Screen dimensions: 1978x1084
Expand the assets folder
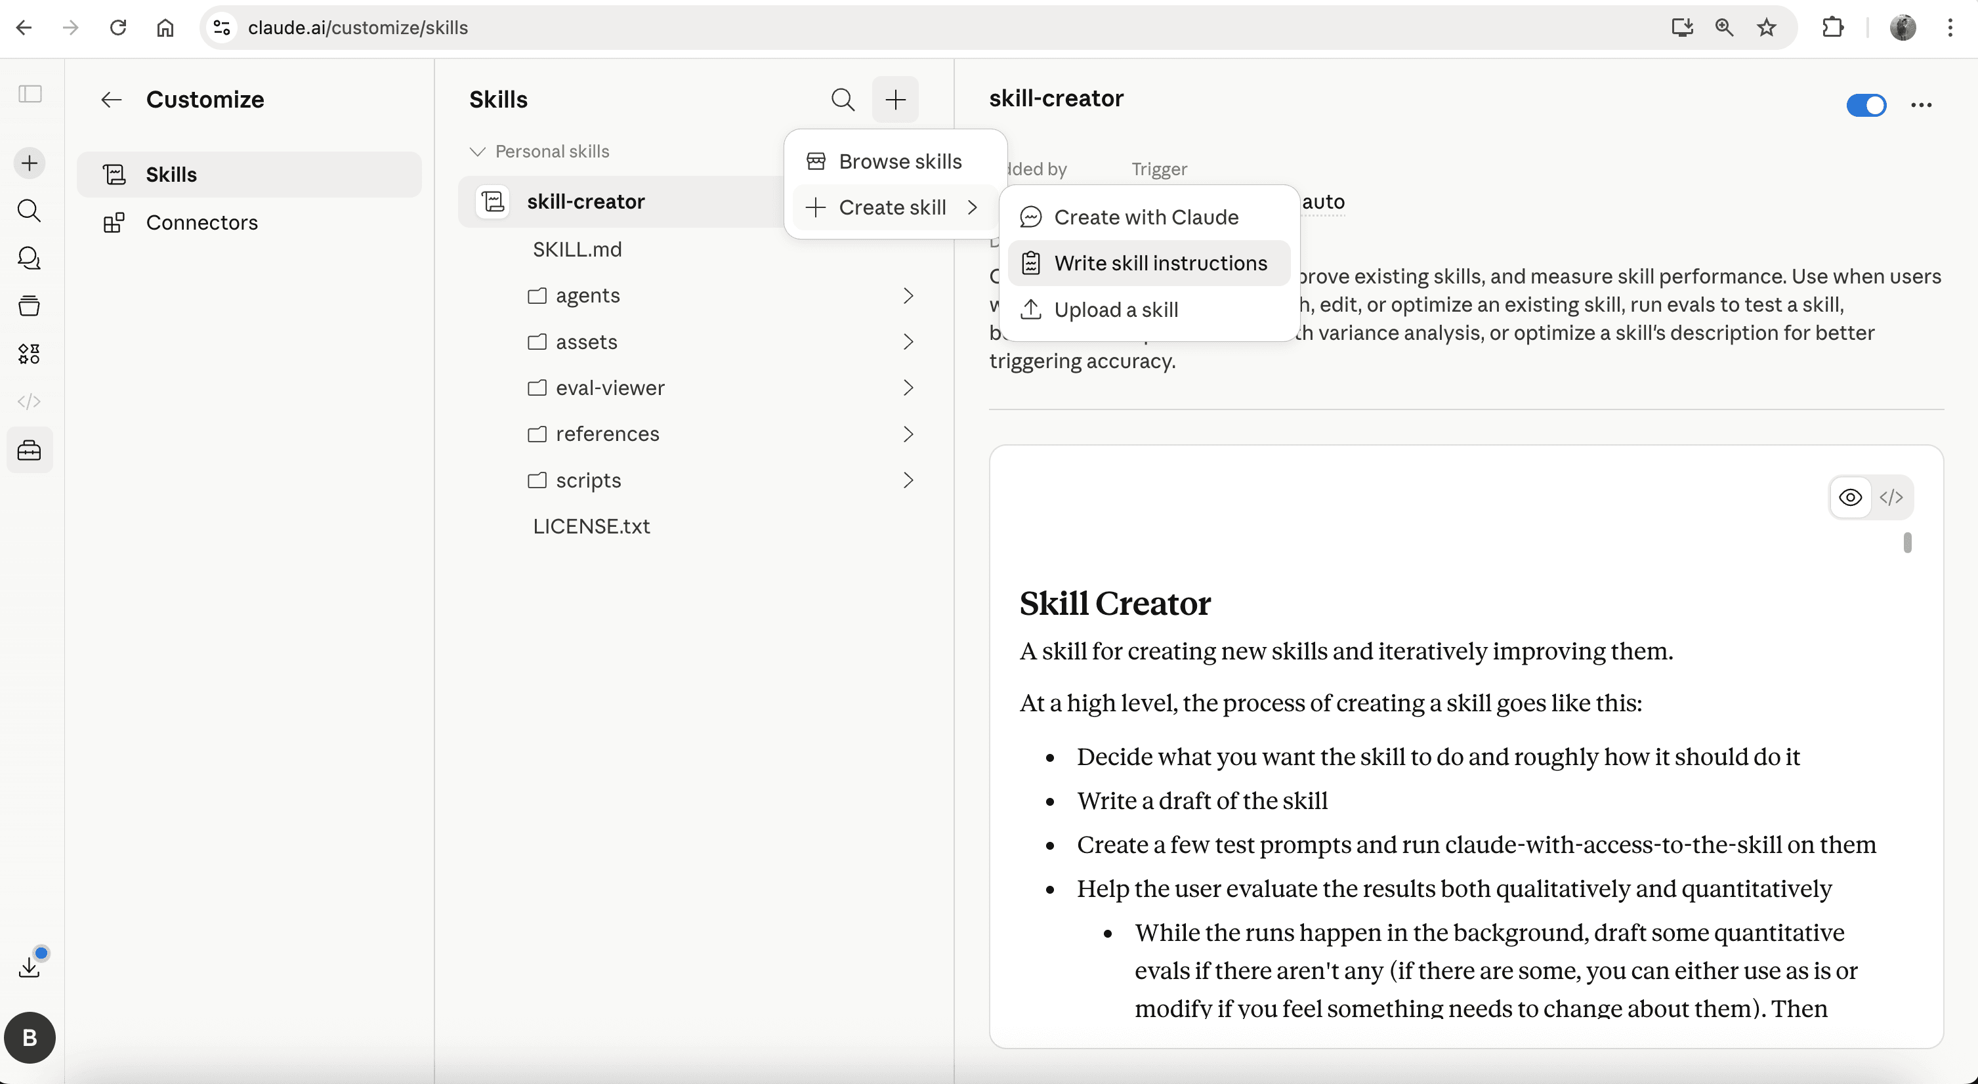[721, 342]
